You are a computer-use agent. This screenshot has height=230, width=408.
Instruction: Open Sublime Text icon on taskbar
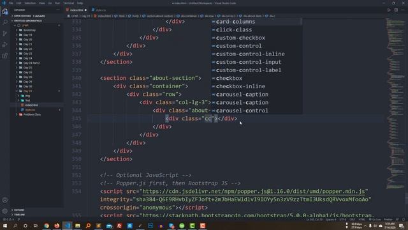(98, 226)
